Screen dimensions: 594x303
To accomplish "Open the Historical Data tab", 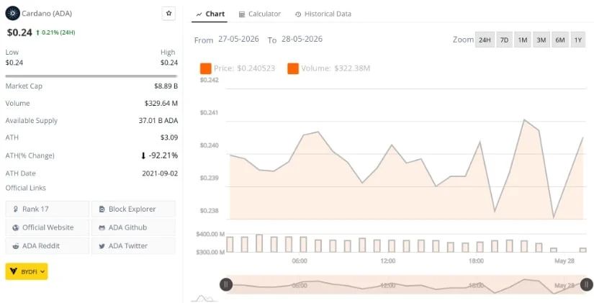I will point(323,14).
